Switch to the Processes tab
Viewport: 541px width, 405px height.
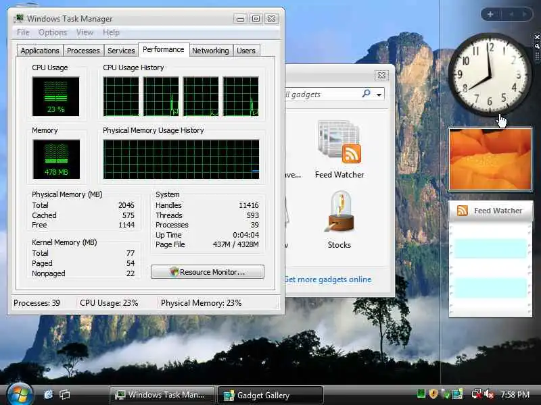(x=83, y=51)
